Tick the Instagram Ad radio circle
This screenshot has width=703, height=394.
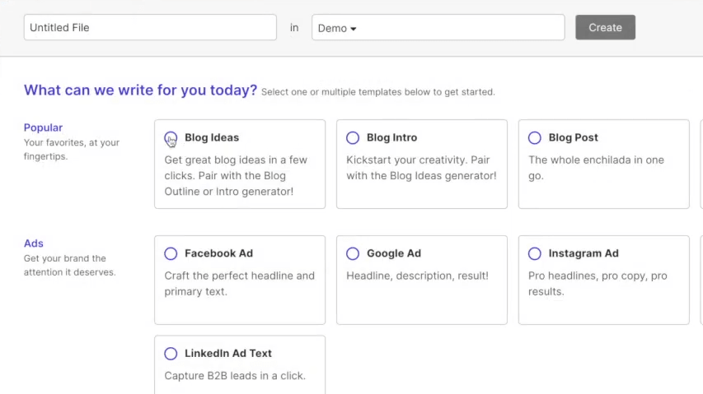pyautogui.click(x=534, y=253)
